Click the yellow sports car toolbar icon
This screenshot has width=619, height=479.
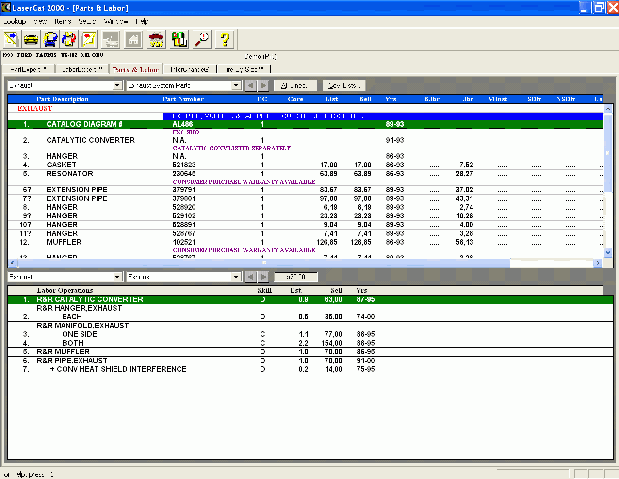click(x=31, y=39)
